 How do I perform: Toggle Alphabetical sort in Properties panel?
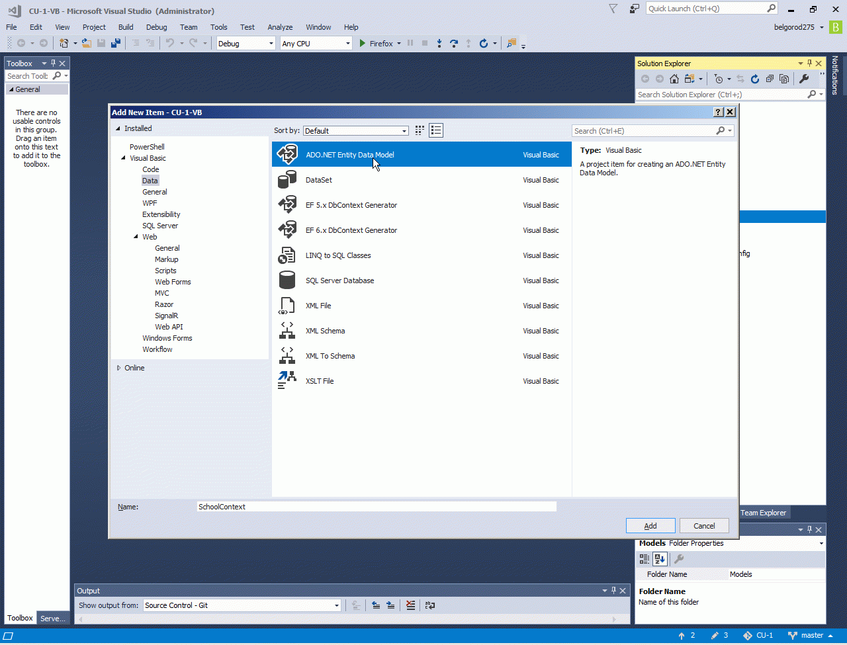pyautogui.click(x=660, y=559)
